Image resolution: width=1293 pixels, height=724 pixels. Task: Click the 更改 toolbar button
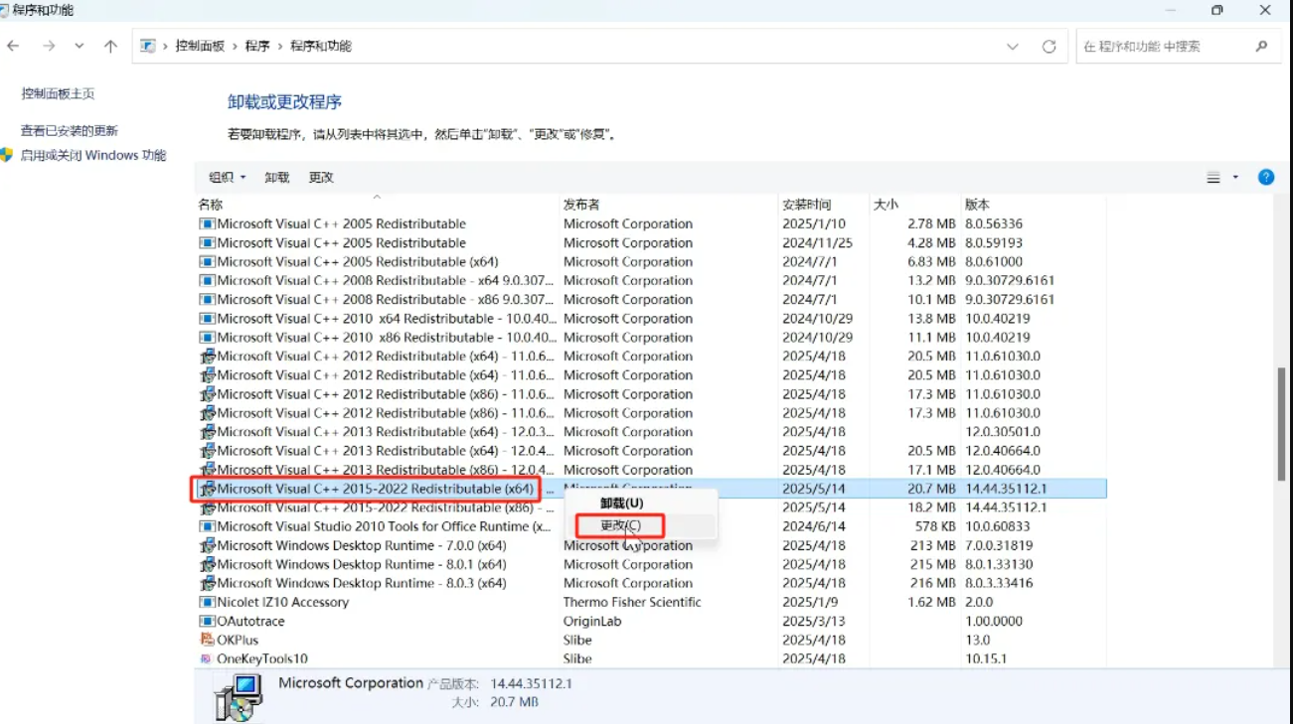click(321, 177)
